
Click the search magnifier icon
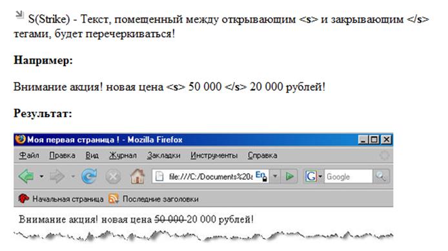(381, 177)
